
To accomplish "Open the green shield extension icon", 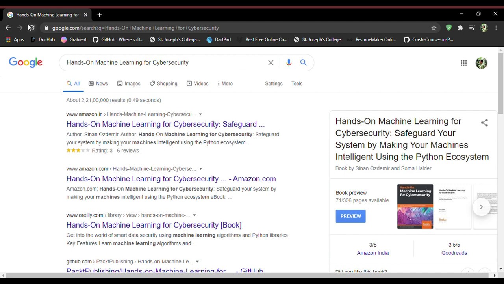I will click(448, 28).
